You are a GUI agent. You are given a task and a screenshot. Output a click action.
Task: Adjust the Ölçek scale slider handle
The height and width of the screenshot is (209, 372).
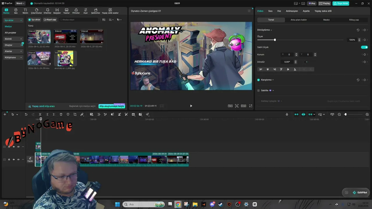275,40
